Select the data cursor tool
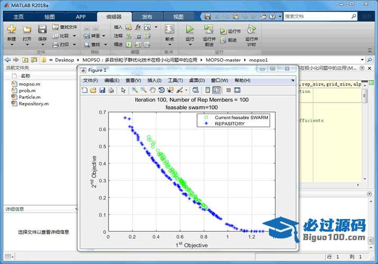The width and height of the screenshot is (378, 264). pyautogui.click(x=170, y=90)
